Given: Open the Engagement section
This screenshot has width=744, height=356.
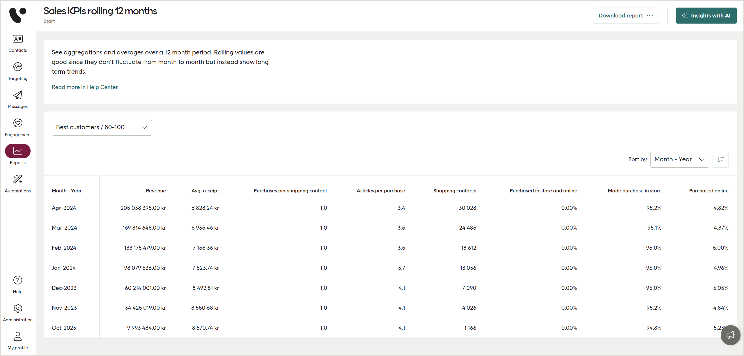Looking at the screenshot, I should pos(17,127).
